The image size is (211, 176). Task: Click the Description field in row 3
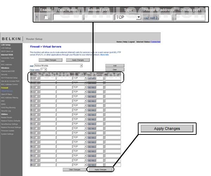(x=48, y=87)
